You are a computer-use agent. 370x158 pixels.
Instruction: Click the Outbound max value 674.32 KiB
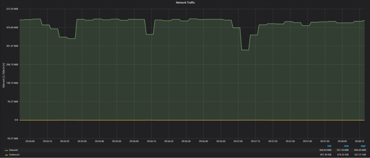[x=344, y=155]
